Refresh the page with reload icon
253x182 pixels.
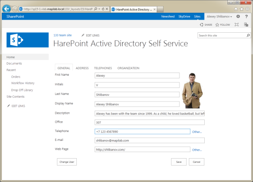coord(103,9)
